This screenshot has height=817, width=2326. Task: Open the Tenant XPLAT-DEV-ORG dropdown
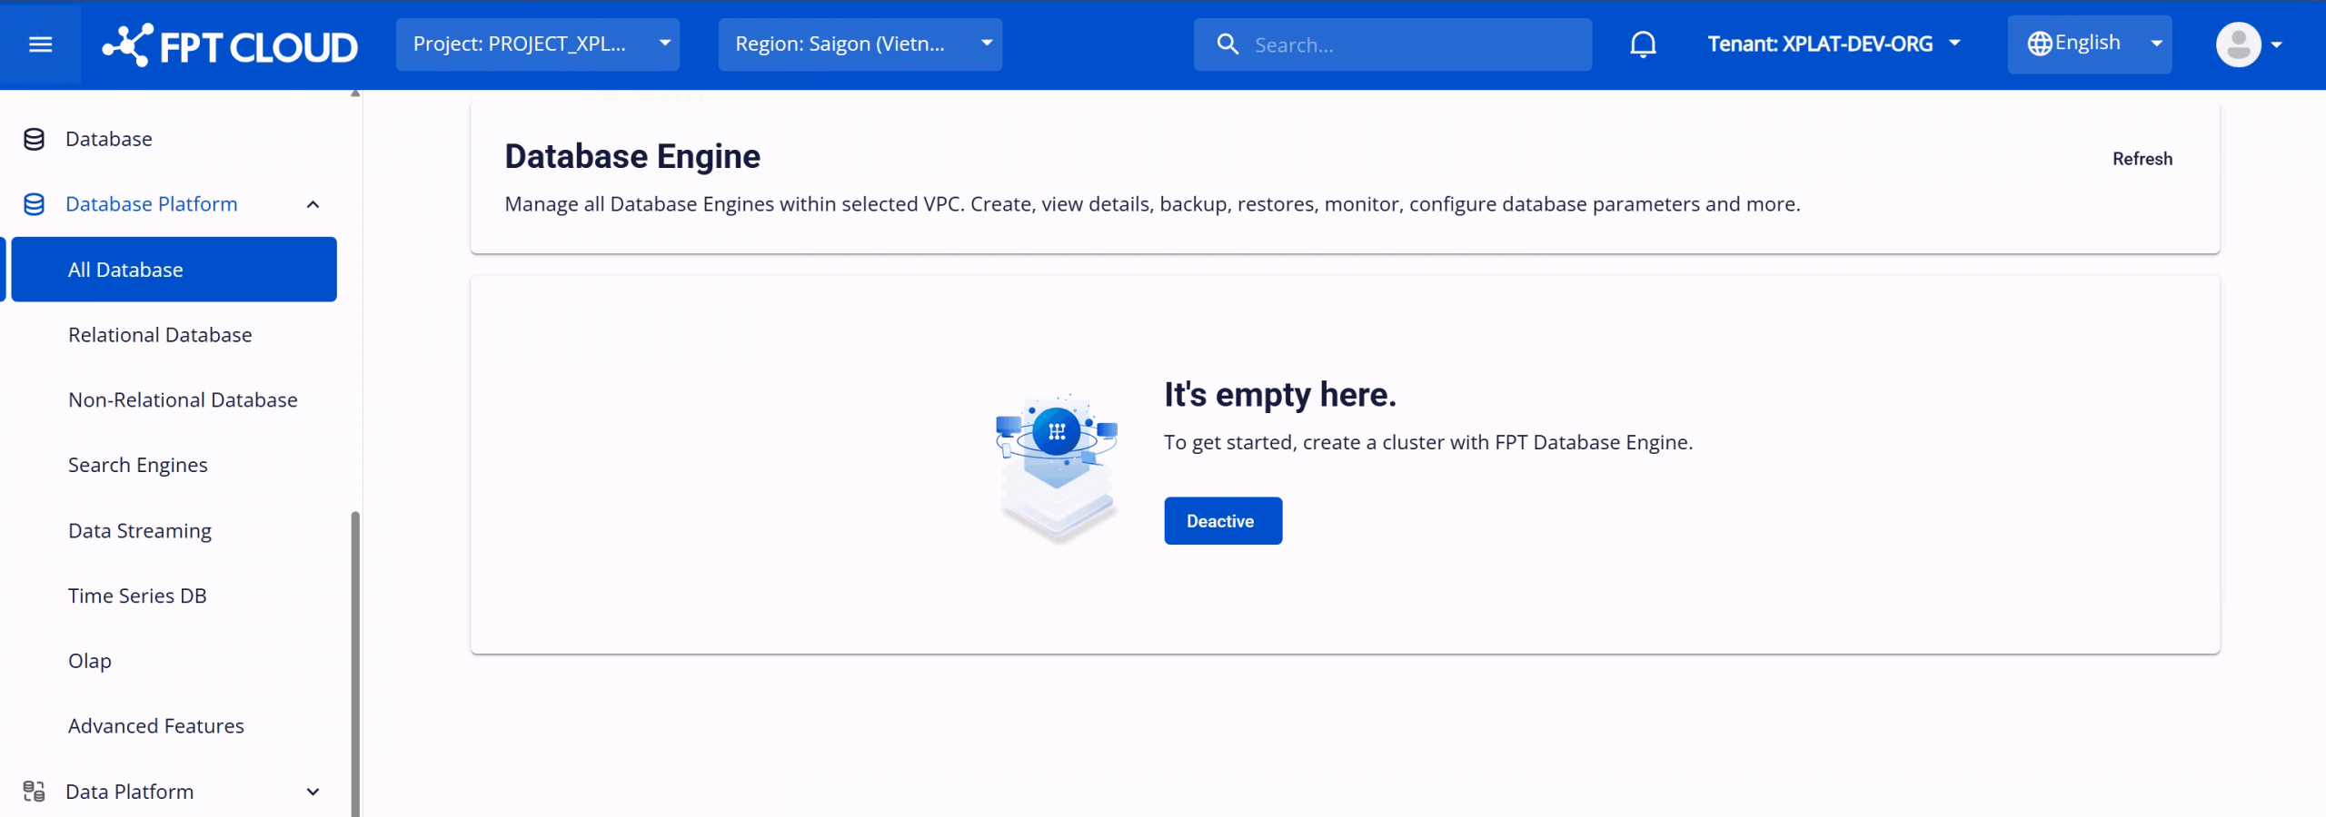pyautogui.click(x=1834, y=44)
